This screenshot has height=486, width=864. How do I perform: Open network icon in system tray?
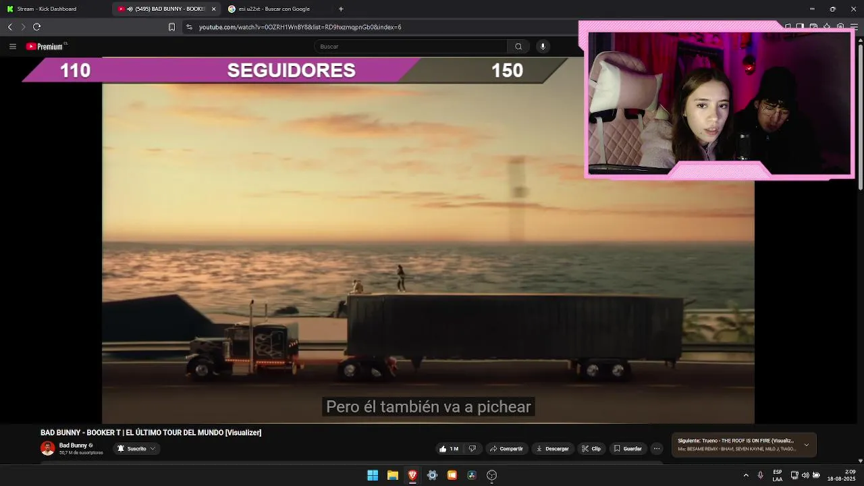(794, 475)
